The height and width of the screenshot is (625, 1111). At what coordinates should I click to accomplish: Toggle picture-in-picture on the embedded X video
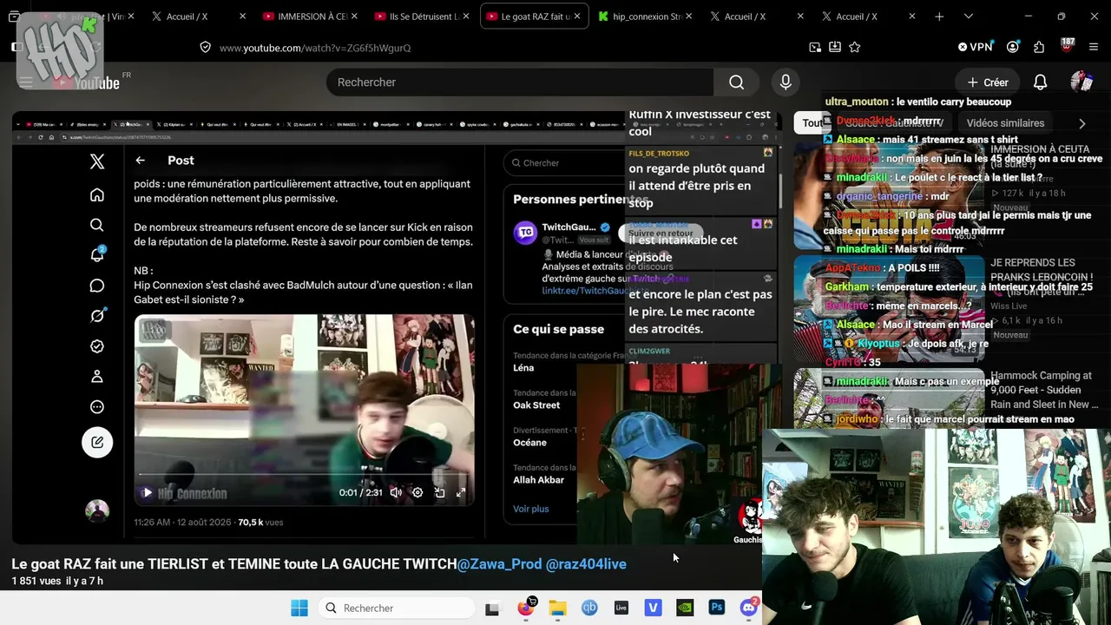pyautogui.click(x=439, y=492)
